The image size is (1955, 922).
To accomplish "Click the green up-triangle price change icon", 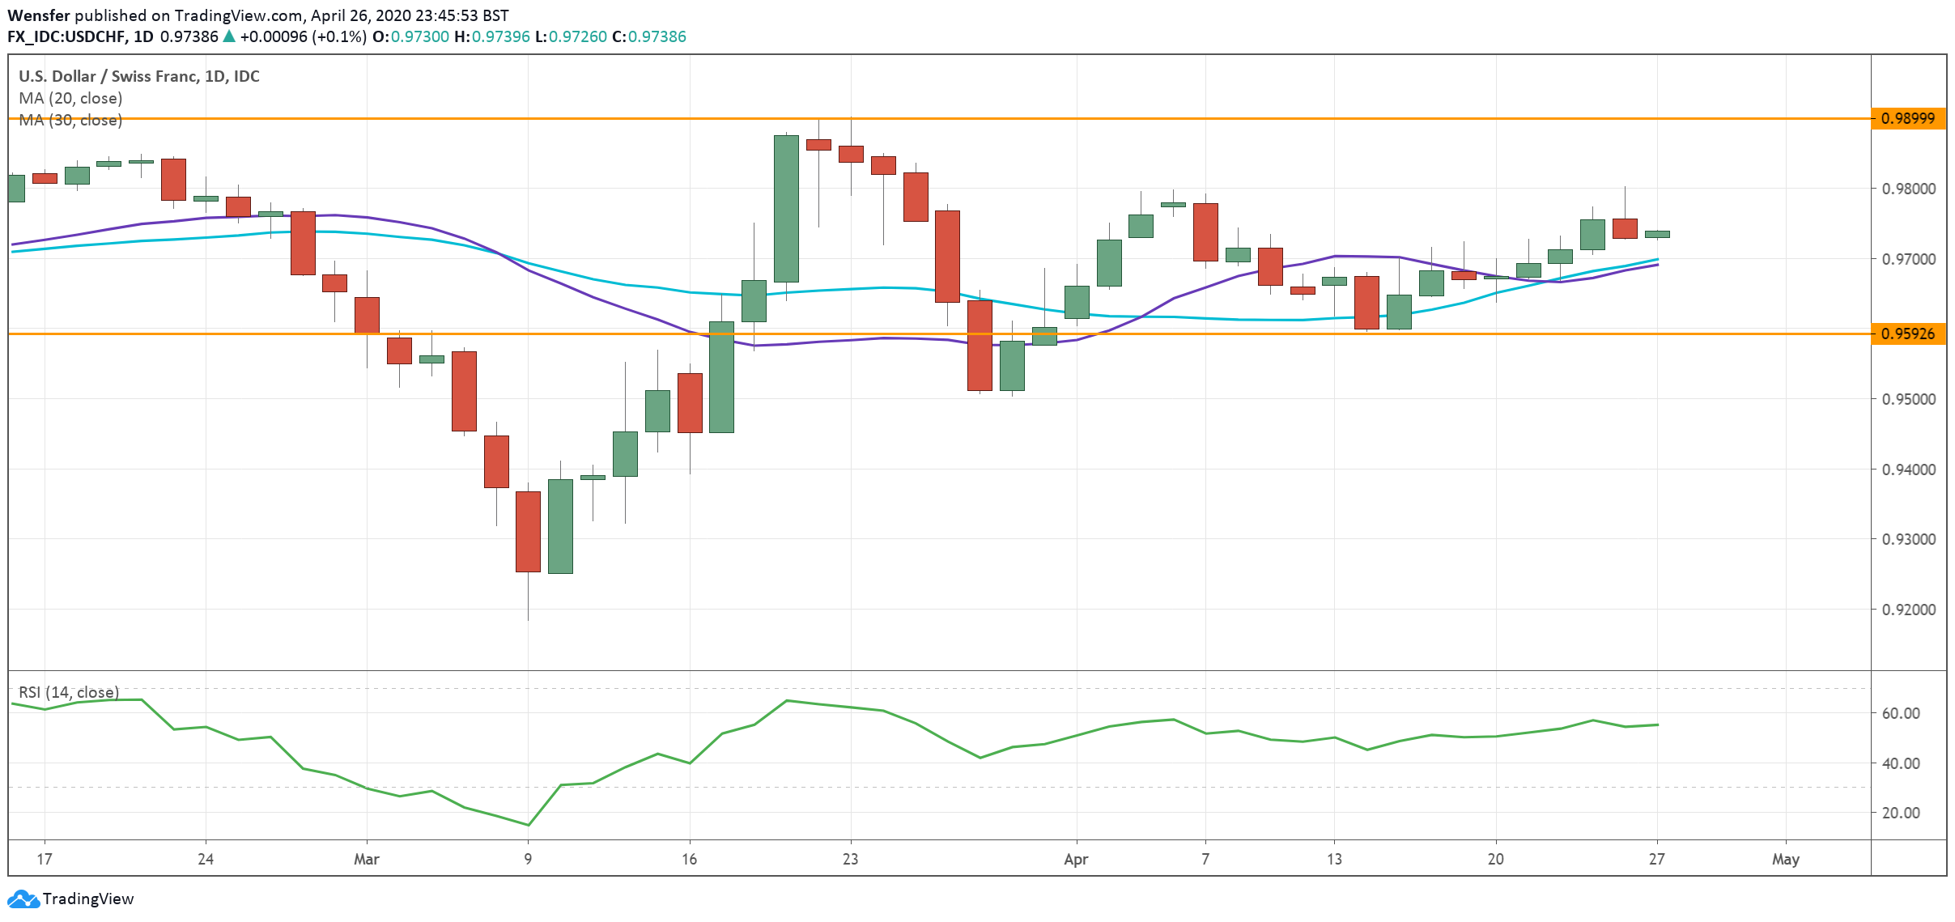I will (229, 36).
